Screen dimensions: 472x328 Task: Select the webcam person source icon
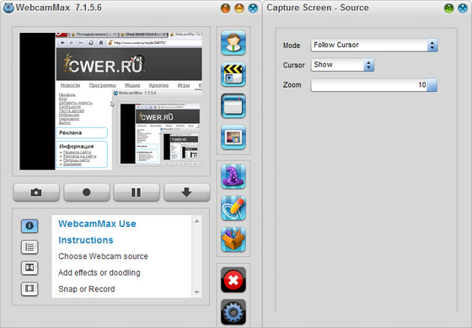233,43
